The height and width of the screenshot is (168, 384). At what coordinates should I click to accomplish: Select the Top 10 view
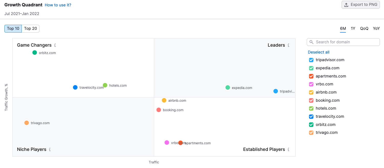[x=13, y=29]
